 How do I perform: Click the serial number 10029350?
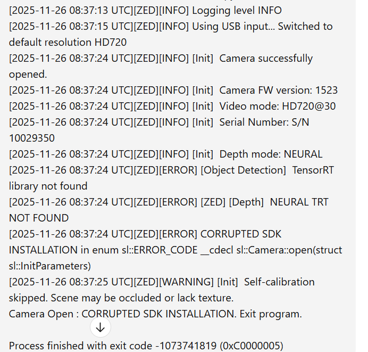click(31, 138)
